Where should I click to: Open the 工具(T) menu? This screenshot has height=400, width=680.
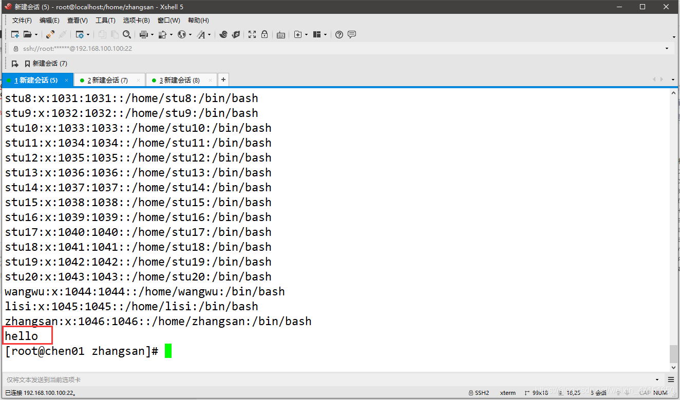tap(105, 21)
